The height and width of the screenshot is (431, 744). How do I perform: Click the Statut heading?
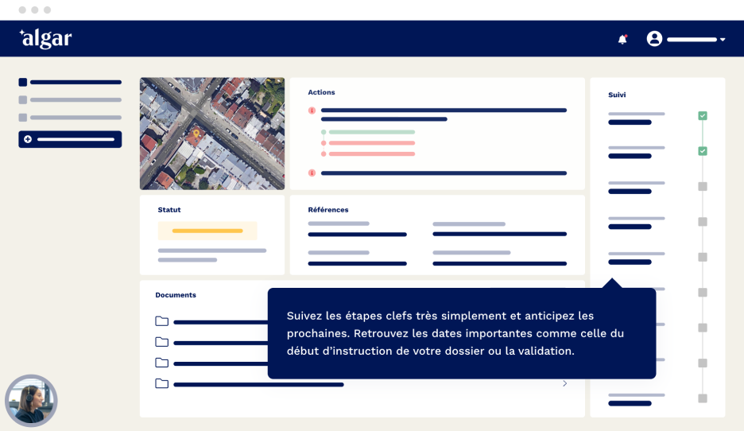tap(169, 210)
